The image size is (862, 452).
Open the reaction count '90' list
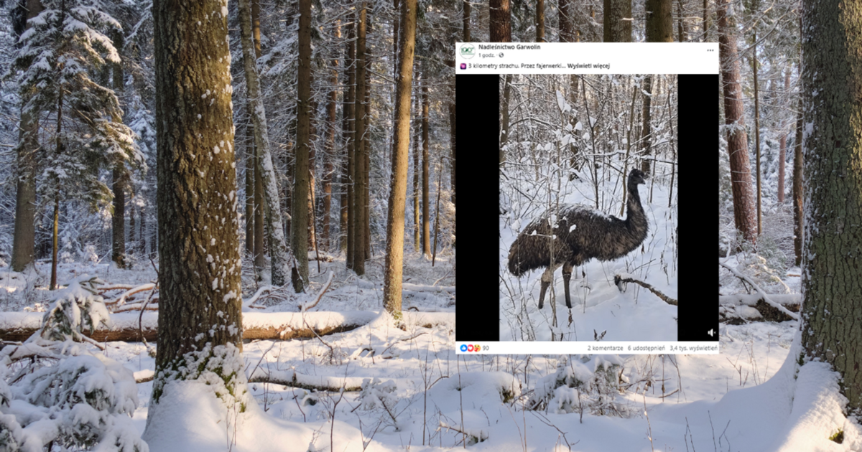click(486, 348)
